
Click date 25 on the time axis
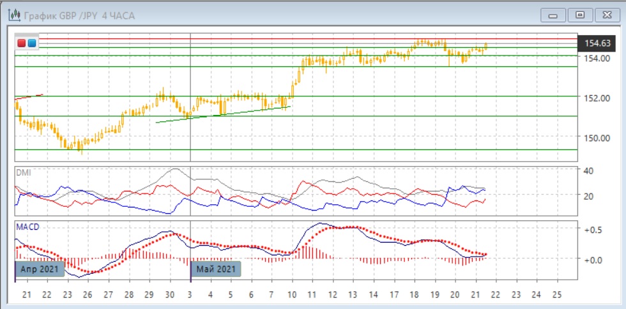point(555,294)
